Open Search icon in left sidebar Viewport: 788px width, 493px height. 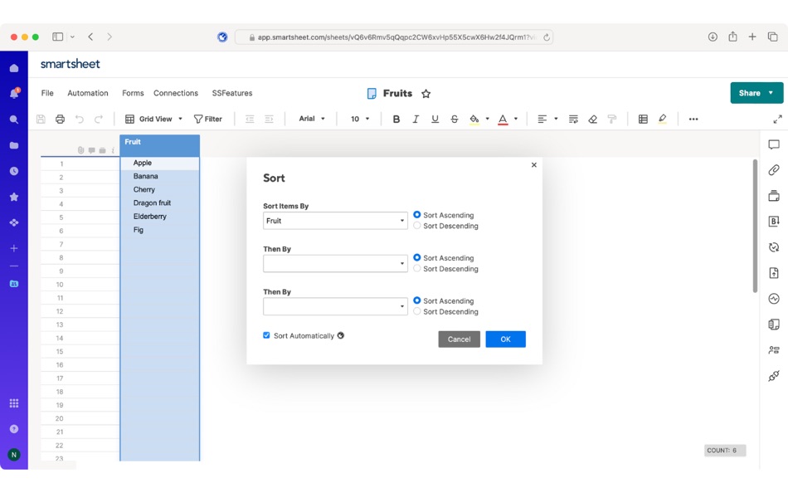click(x=14, y=120)
